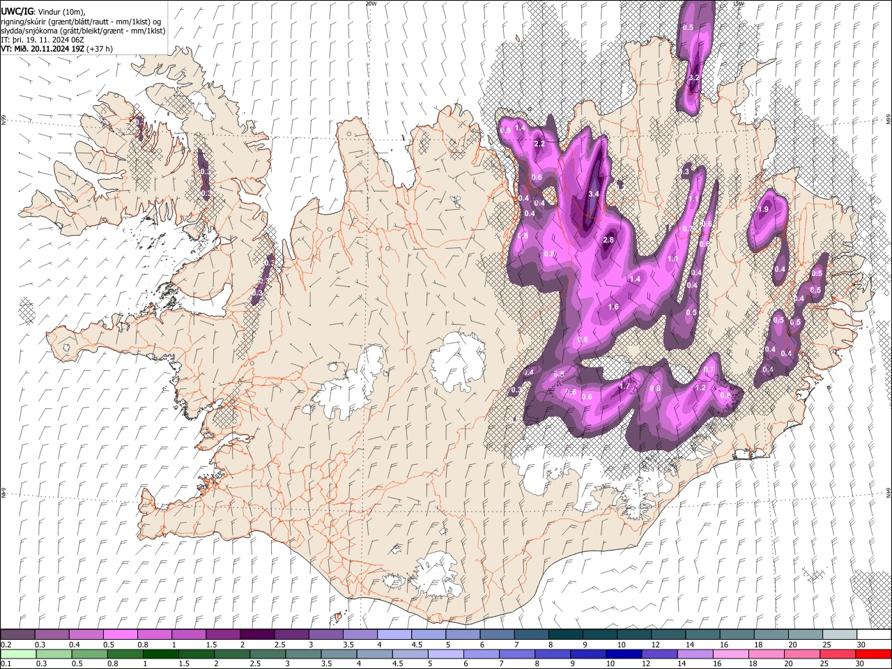Click the '20W' longitude label at the top edge
The height and width of the screenshot is (669, 892).
pos(371,3)
